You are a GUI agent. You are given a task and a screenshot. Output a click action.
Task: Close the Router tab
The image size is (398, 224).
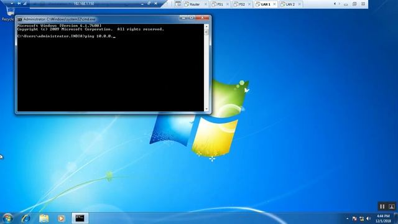pyautogui.click(x=206, y=4)
